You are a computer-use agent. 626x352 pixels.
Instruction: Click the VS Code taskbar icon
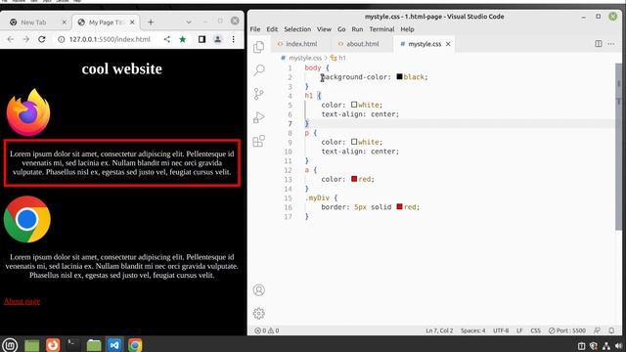tap(114, 345)
